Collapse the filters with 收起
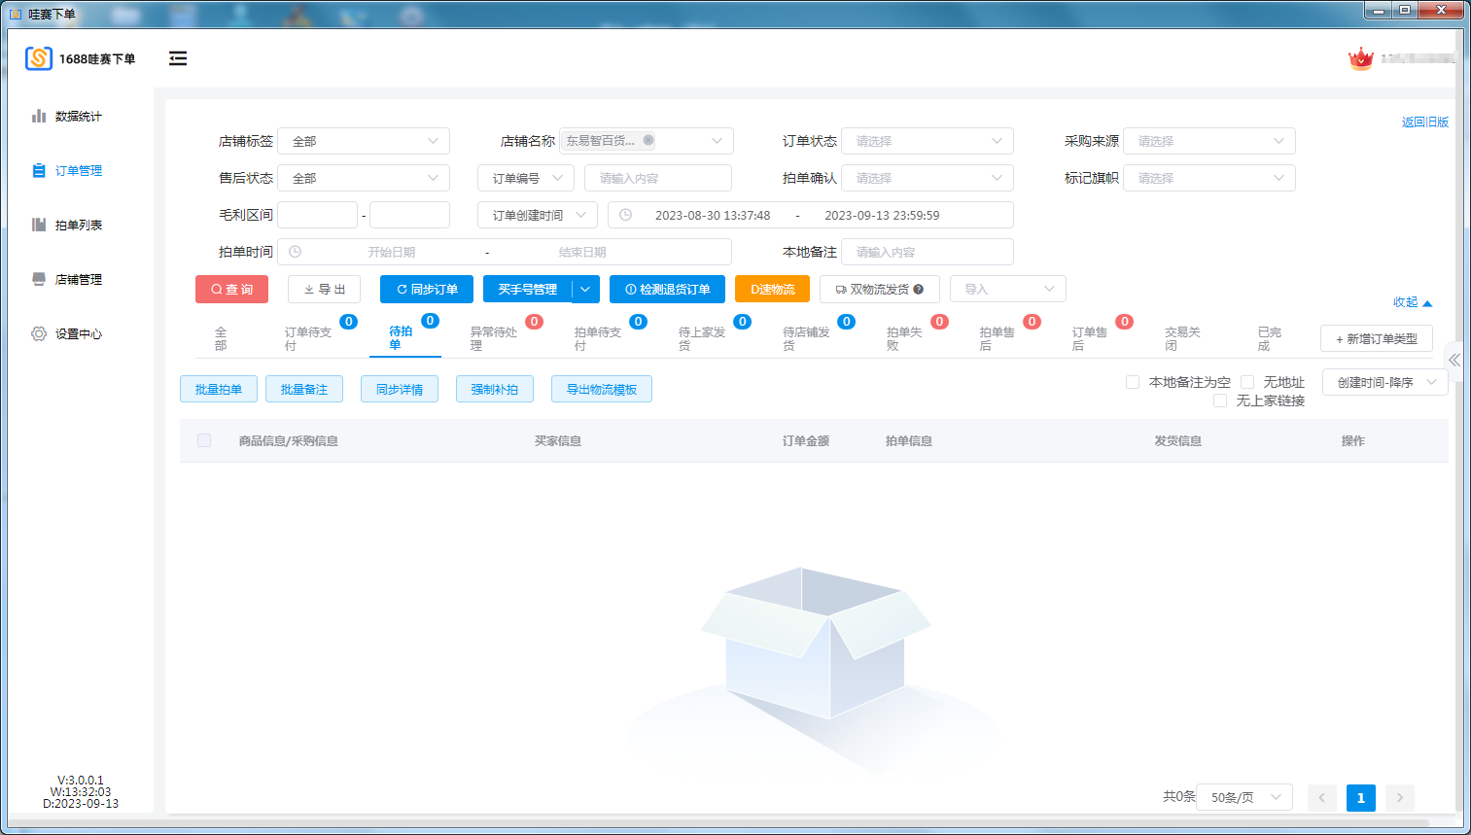 pos(1413,302)
